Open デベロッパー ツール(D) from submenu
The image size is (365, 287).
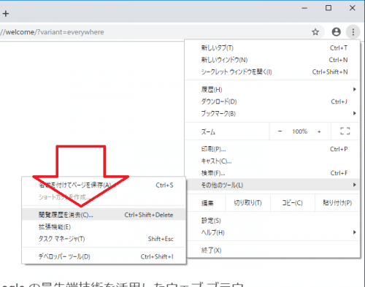click(x=104, y=256)
